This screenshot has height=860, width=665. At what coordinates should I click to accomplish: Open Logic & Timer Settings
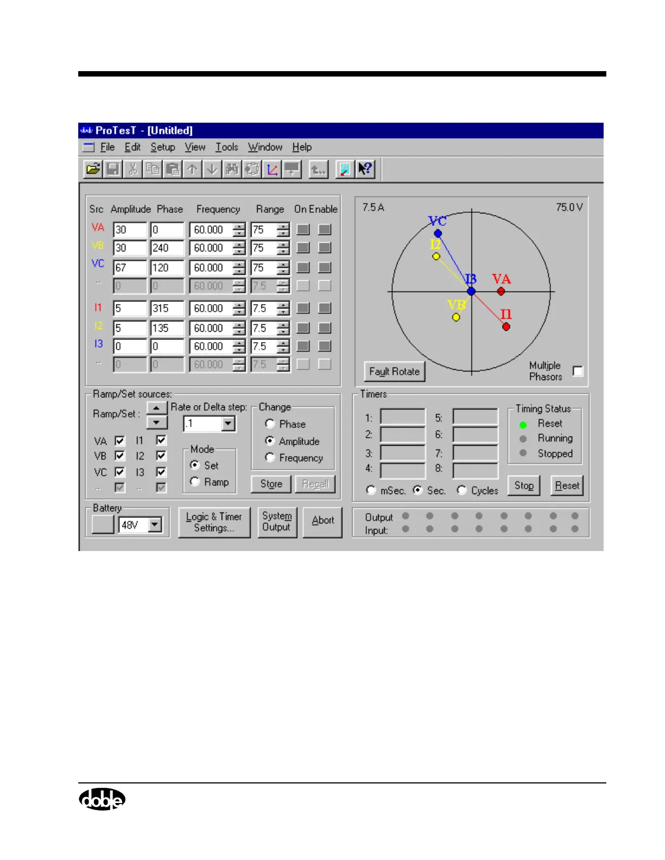coord(214,522)
